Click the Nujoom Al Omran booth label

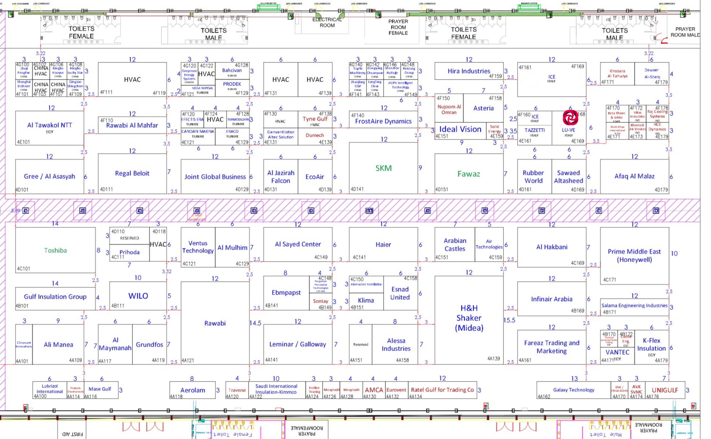(449, 109)
